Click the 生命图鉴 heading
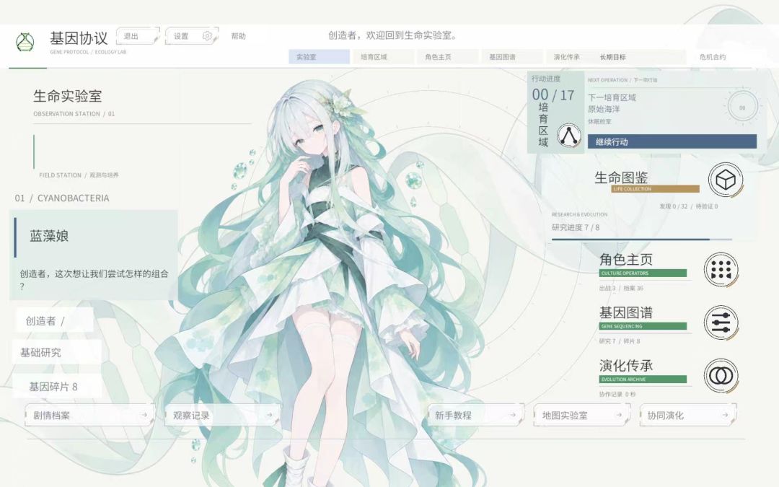The image size is (779, 487). point(621,177)
